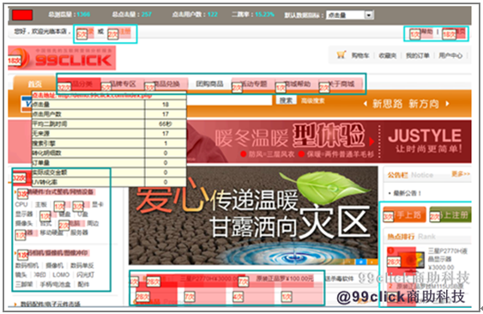
Task: Click the 数码单反 category link
Action: click(x=82, y=265)
